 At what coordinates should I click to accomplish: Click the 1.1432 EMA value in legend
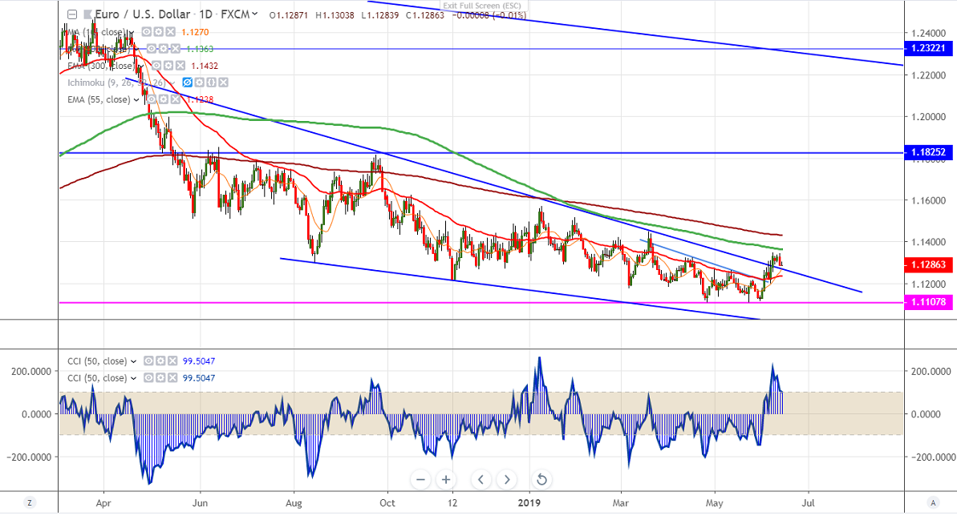point(204,66)
